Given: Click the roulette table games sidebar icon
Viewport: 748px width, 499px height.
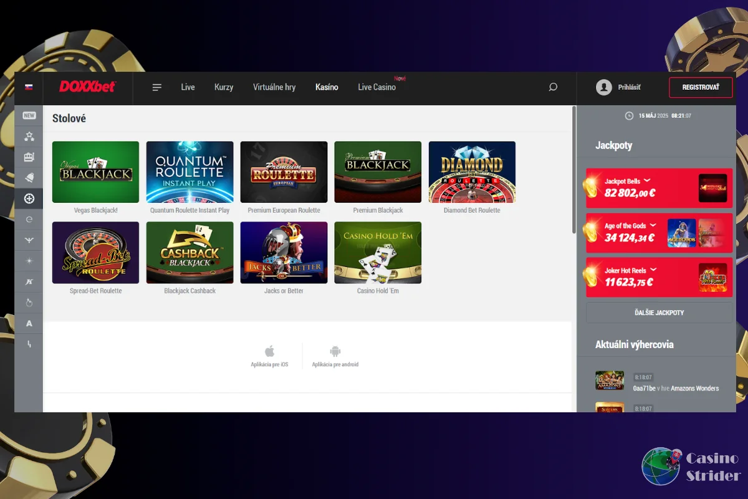Looking at the screenshot, I should 29,199.
